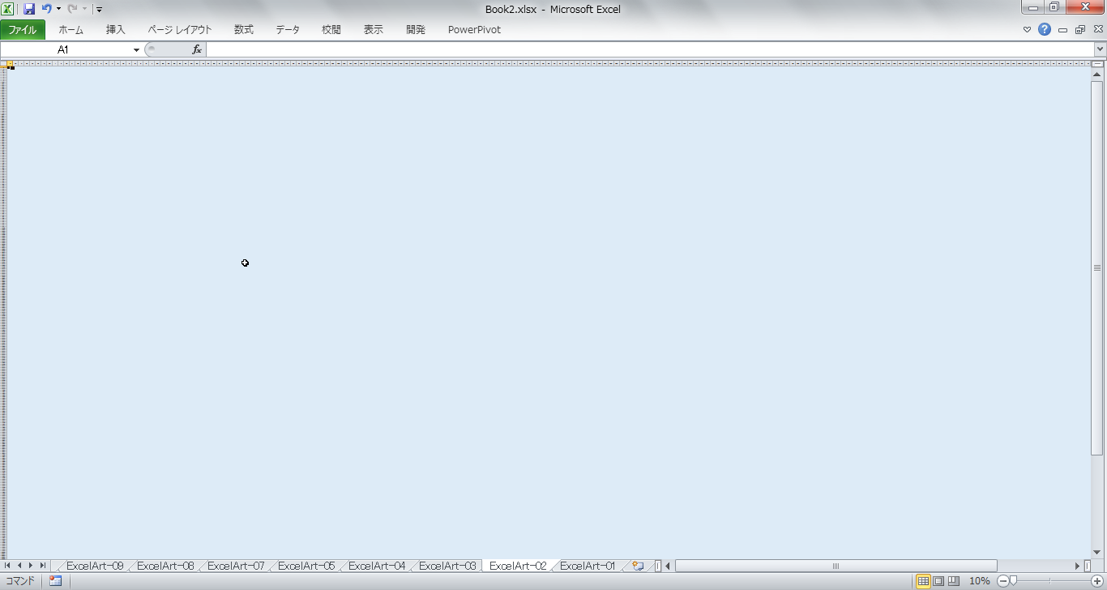Open the zoom dialog via 10% label
This screenshot has height=590, width=1107.
pyautogui.click(x=979, y=581)
